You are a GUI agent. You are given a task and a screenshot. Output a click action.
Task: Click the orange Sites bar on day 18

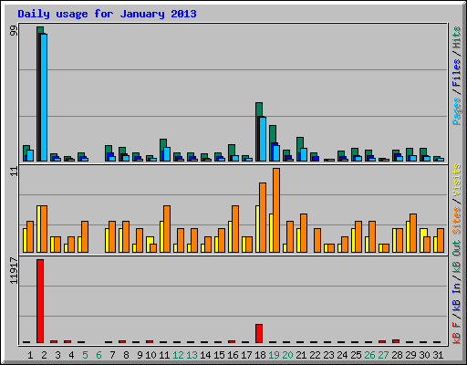point(263,217)
